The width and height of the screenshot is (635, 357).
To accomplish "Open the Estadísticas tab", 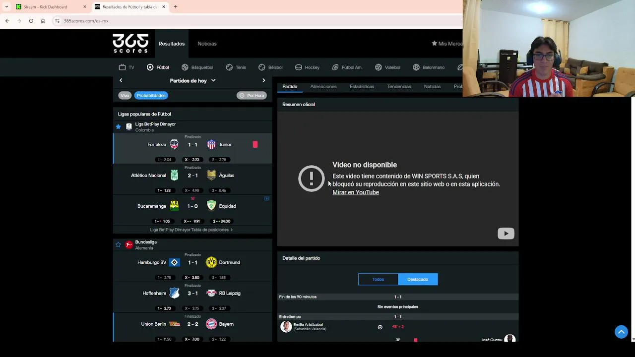I will pyautogui.click(x=362, y=86).
